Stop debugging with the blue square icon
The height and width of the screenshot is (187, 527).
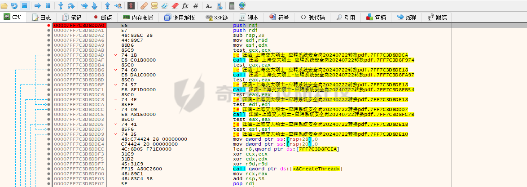pos(24,6)
